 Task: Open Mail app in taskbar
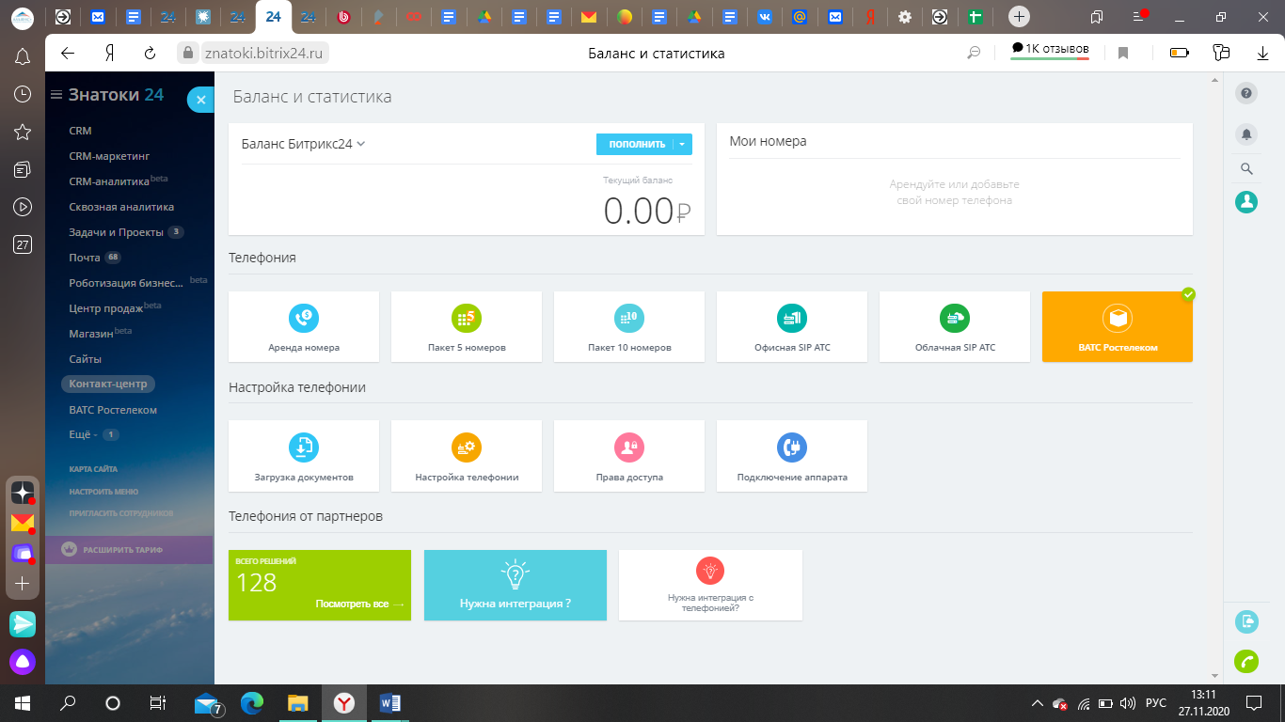207,703
